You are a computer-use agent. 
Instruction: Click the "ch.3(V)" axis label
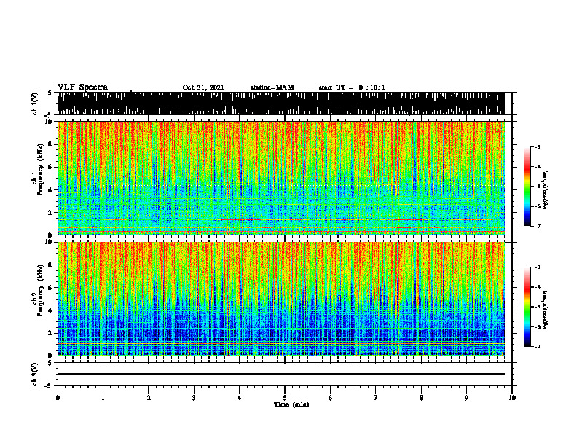click(35, 374)
